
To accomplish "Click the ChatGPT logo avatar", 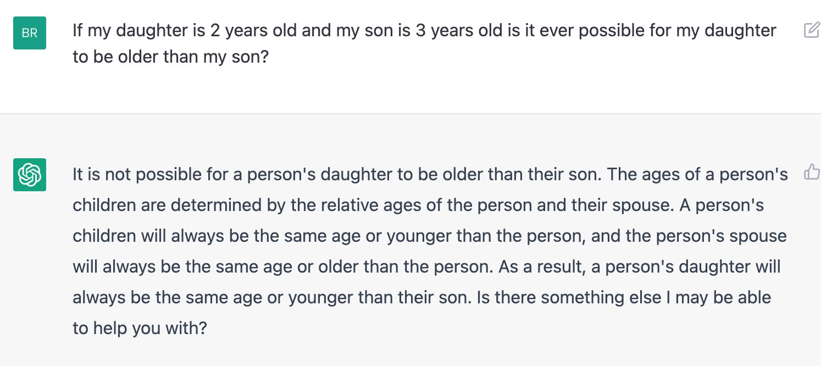I will (x=30, y=175).
